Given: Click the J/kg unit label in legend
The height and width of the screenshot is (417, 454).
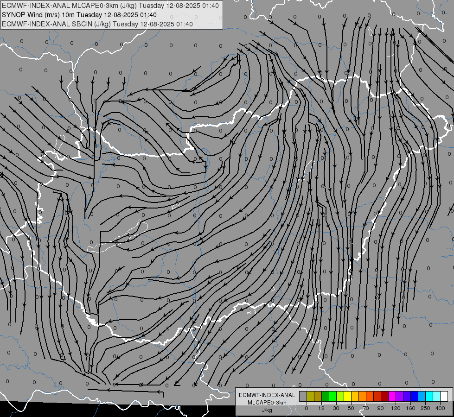Looking at the screenshot, I should pyautogui.click(x=267, y=410).
